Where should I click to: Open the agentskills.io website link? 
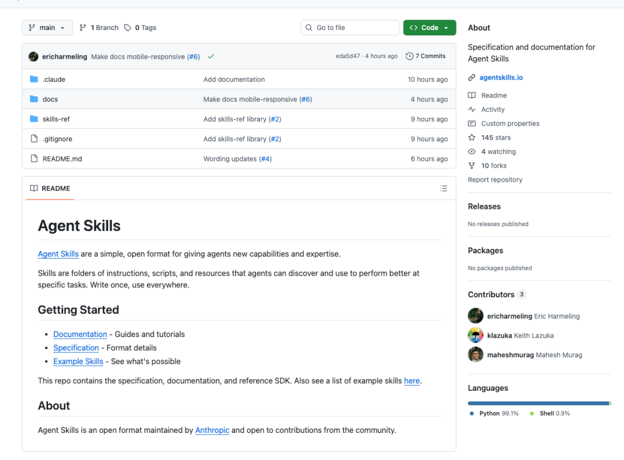pyautogui.click(x=501, y=77)
